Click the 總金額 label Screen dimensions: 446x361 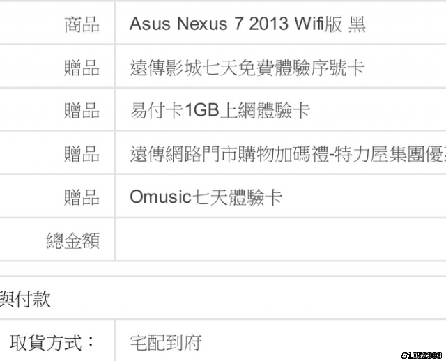coord(72,240)
